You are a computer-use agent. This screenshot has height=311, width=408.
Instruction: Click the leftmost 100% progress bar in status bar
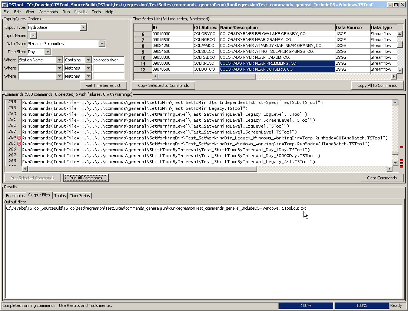click(306, 305)
